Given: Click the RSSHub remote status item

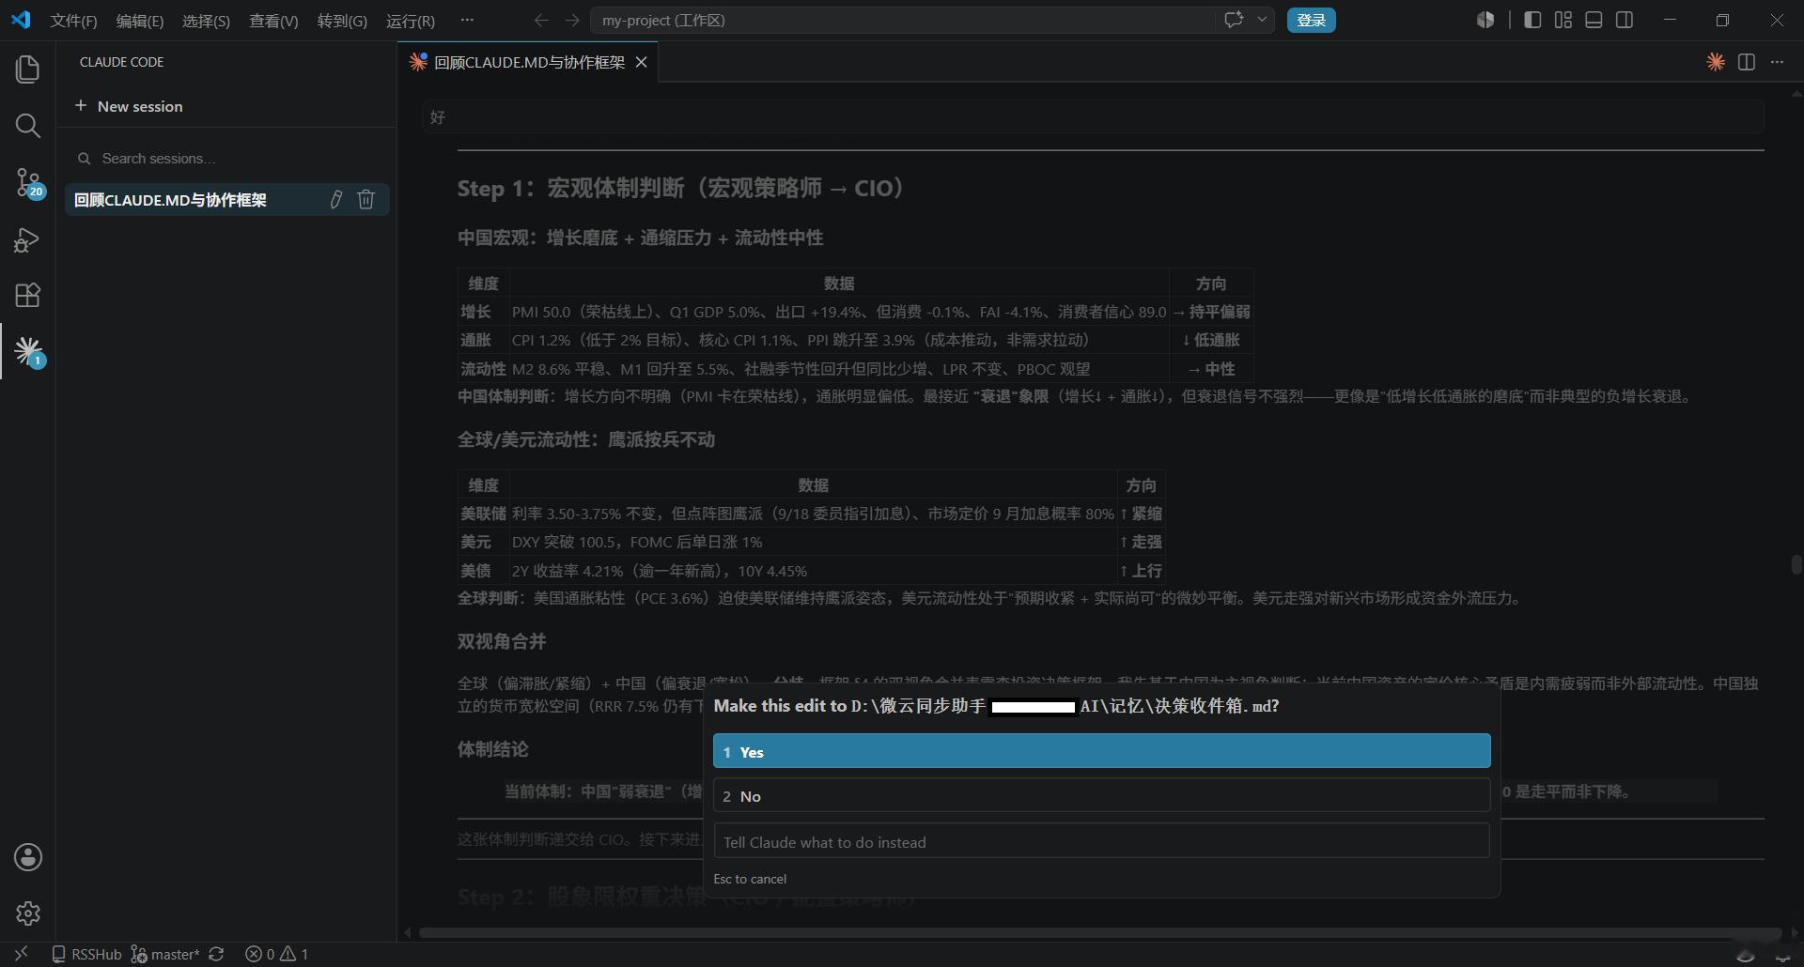Looking at the screenshot, I should (x=86, y=954).
